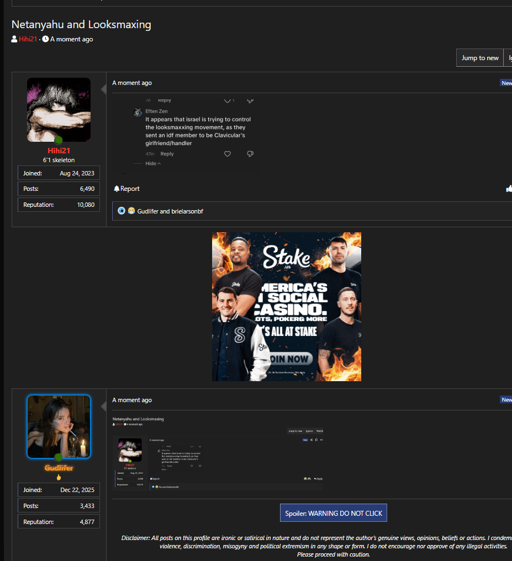Click the user icon next to Hihi21
The image size is (512, 561).
14,39
